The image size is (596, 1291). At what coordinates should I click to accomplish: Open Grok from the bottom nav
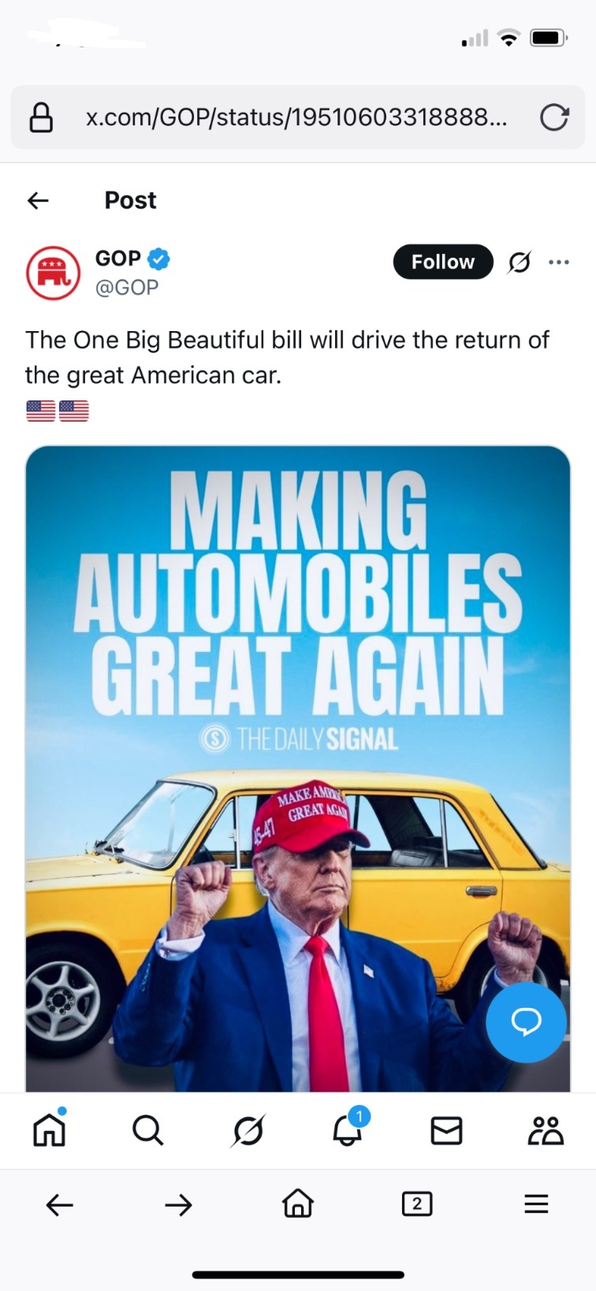tap(248, 1130)
